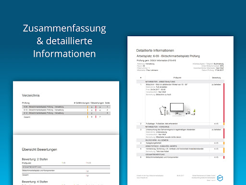This screenshot has height=185, width=246.
Task: Click the Prüfpunkt column header in detail table
Action: (177, 78)
